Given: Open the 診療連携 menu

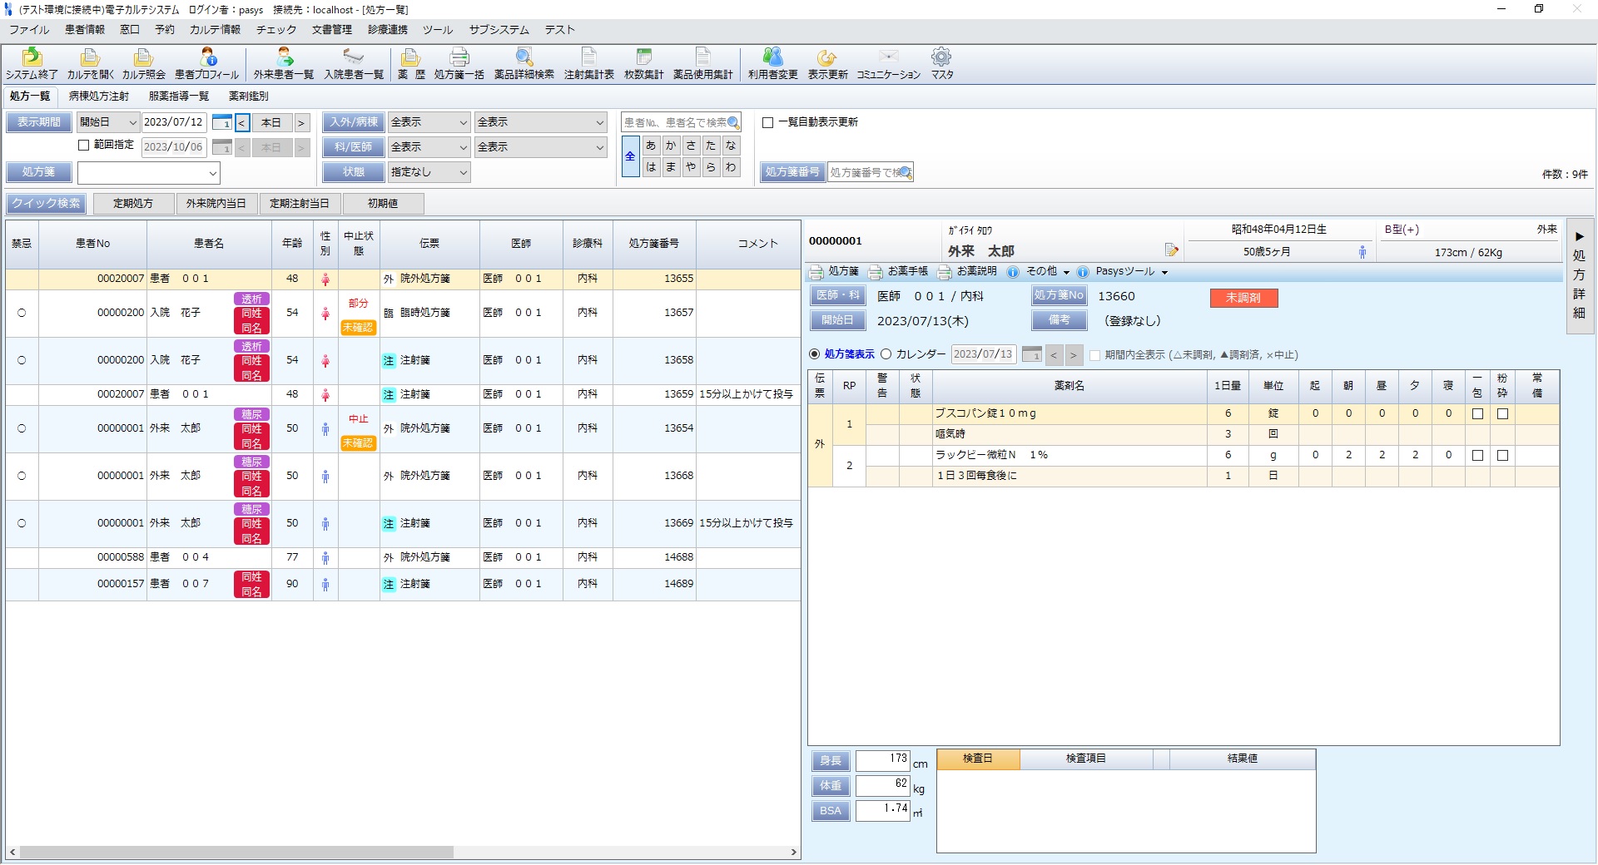Looking at the screenshot, I should click(x=387, y=30).
